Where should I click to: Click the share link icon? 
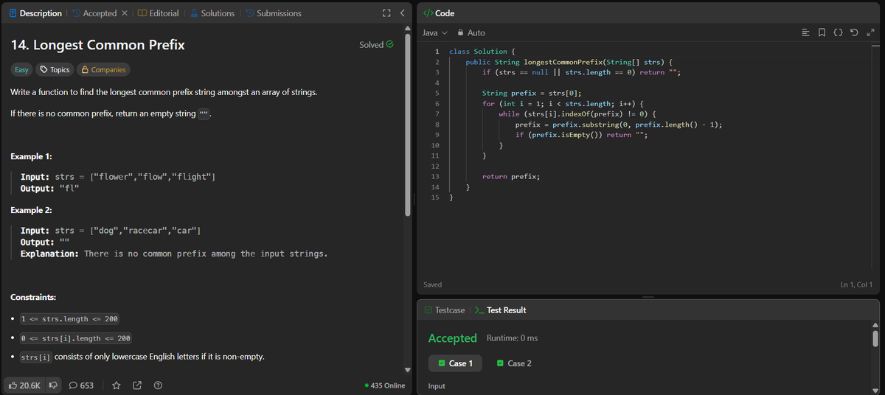pos(137,385)
